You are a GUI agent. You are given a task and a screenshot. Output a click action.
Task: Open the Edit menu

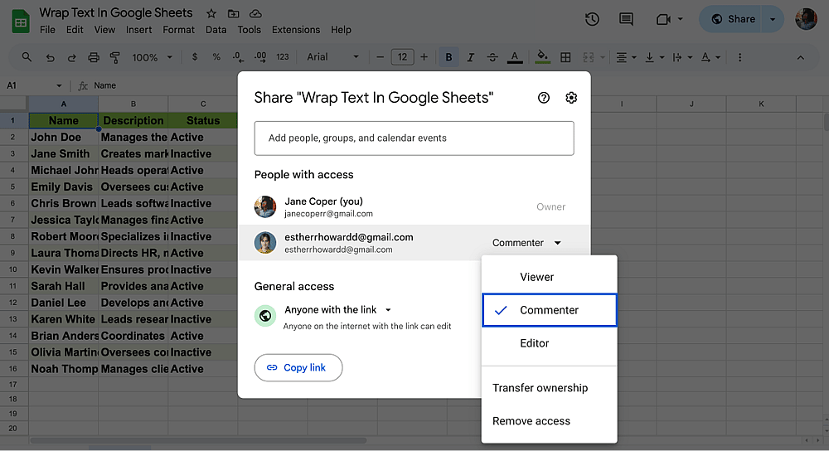75,30
